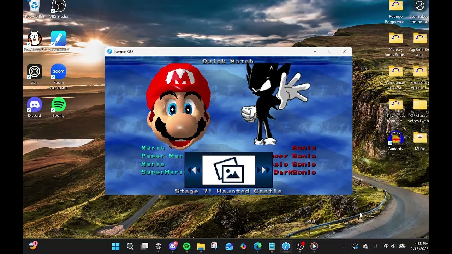Screen dimensions: 452x254
Task: Open Snipping Tool from the taskbar
Action: pos(215,246)
